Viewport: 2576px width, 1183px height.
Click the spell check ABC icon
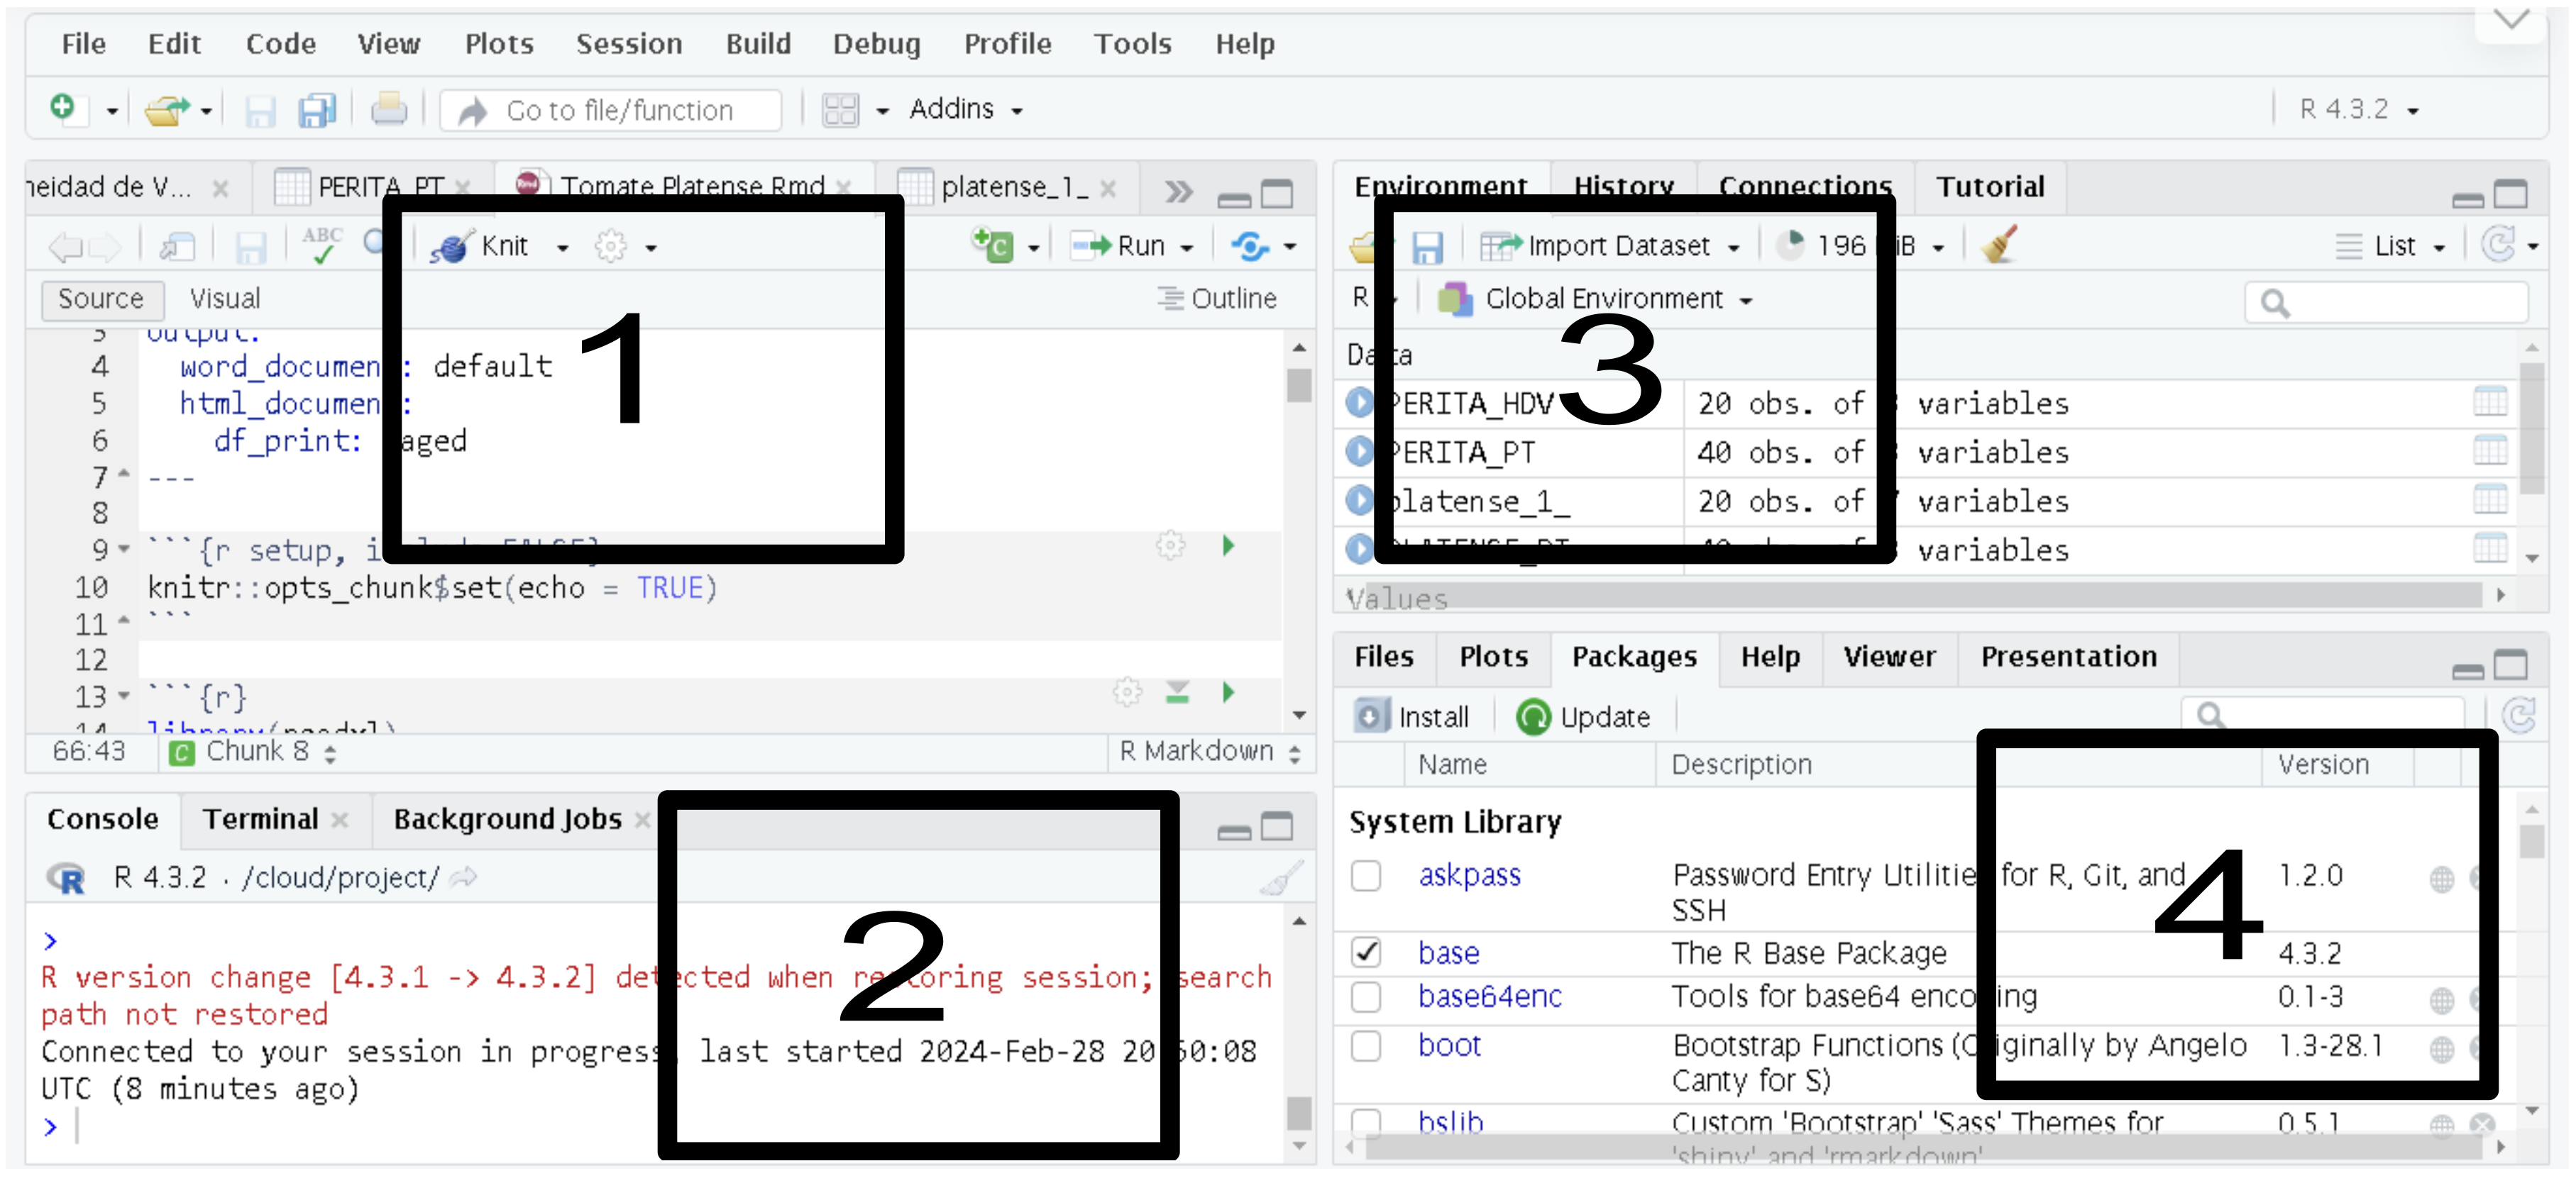coord(322,246)
